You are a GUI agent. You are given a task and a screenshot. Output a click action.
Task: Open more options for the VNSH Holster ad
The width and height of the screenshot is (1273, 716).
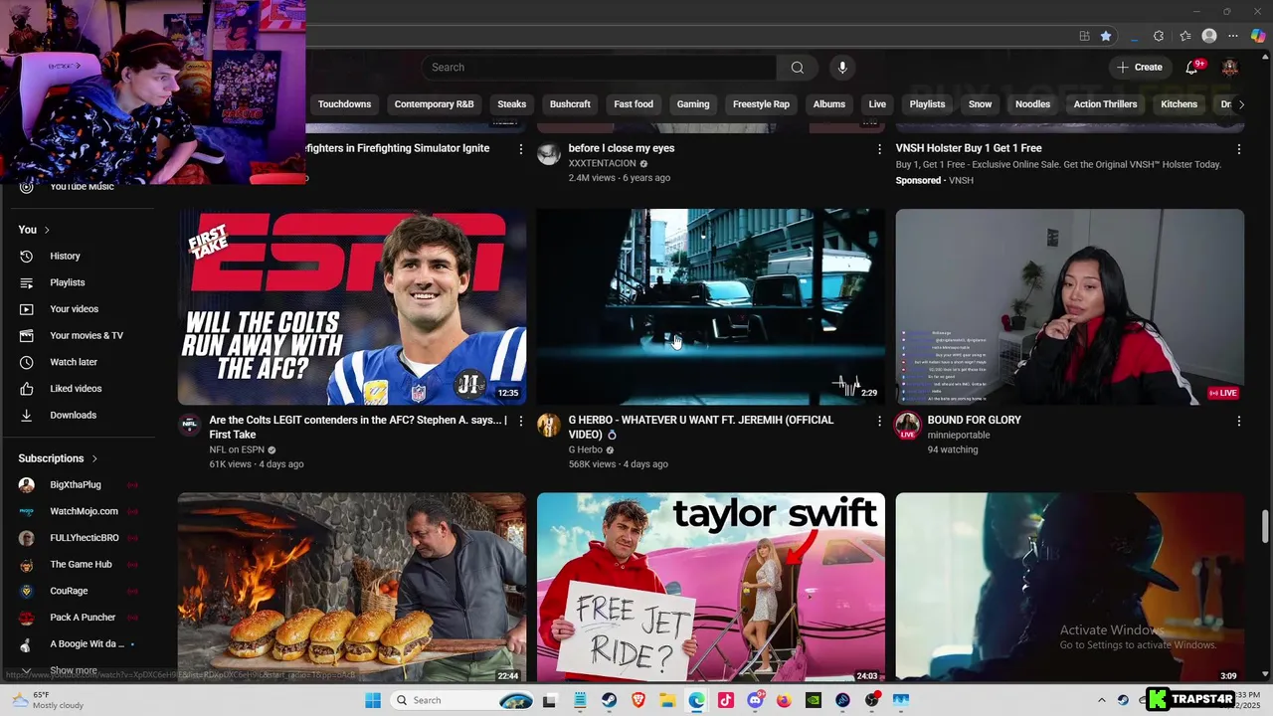(1238, 149)
